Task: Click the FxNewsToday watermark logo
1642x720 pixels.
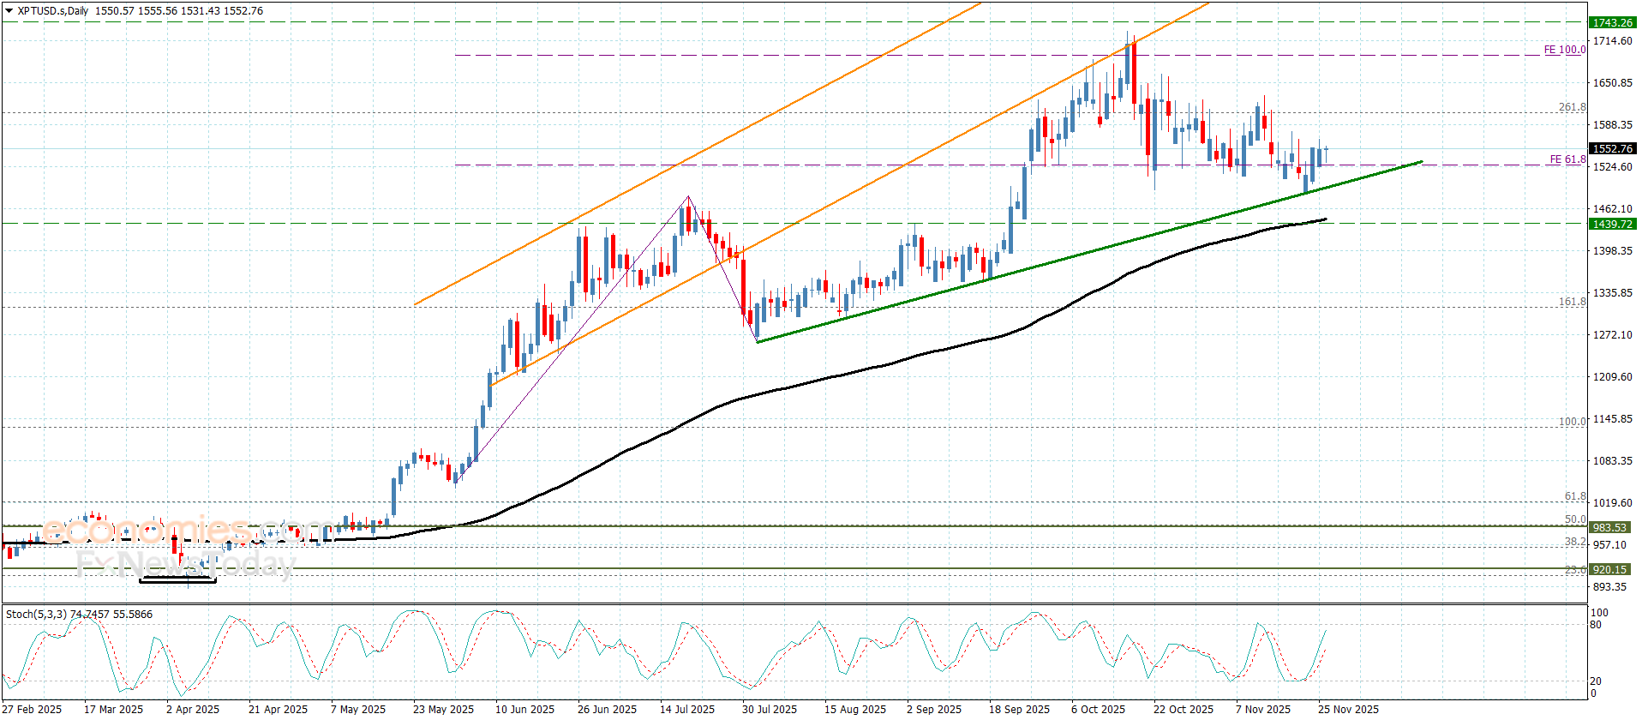Action: [x=184, y=564]
